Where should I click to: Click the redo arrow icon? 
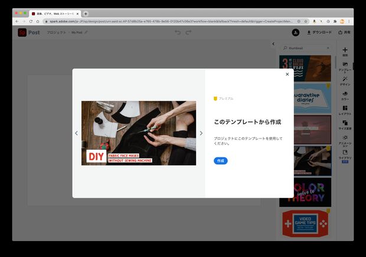click(188, 32)
